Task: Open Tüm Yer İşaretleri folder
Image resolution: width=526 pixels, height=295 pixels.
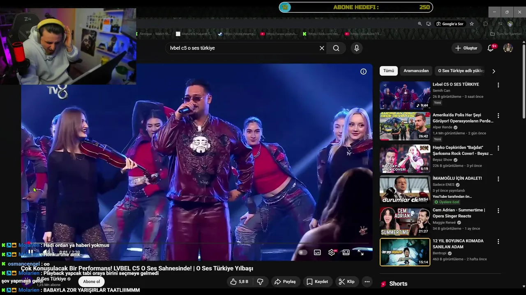Action: (x=506, y=34)
